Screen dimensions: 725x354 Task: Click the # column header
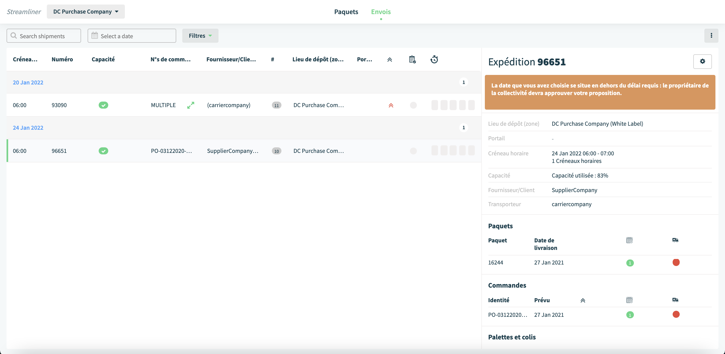[272, 59]
